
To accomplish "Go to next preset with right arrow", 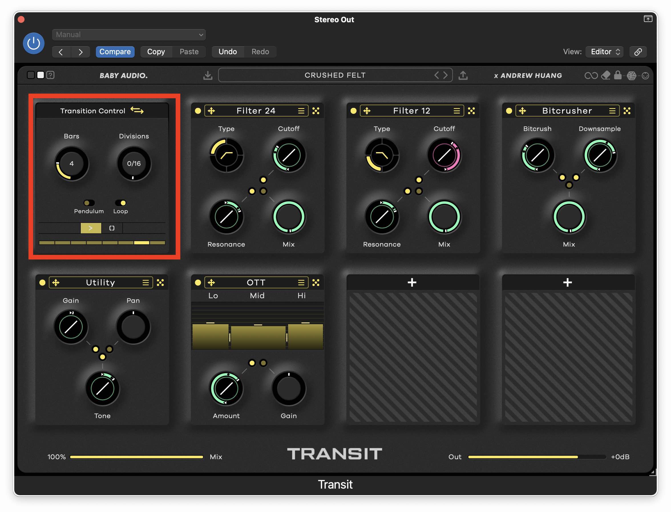I will coord(80,52).
